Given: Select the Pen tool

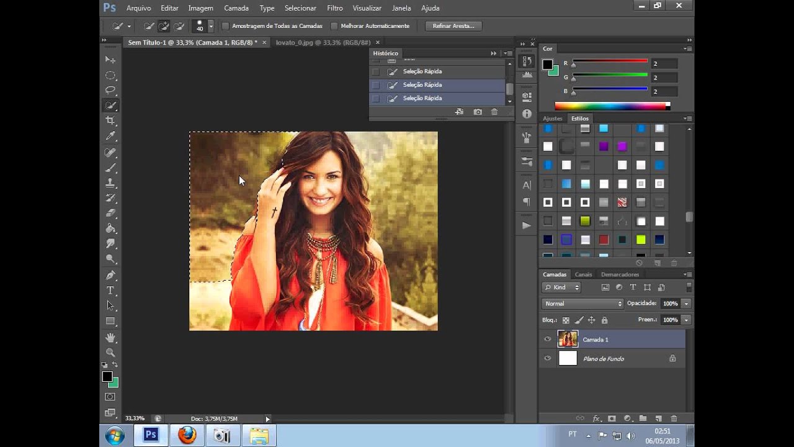Looking at the screenshot, I should 110,275.
